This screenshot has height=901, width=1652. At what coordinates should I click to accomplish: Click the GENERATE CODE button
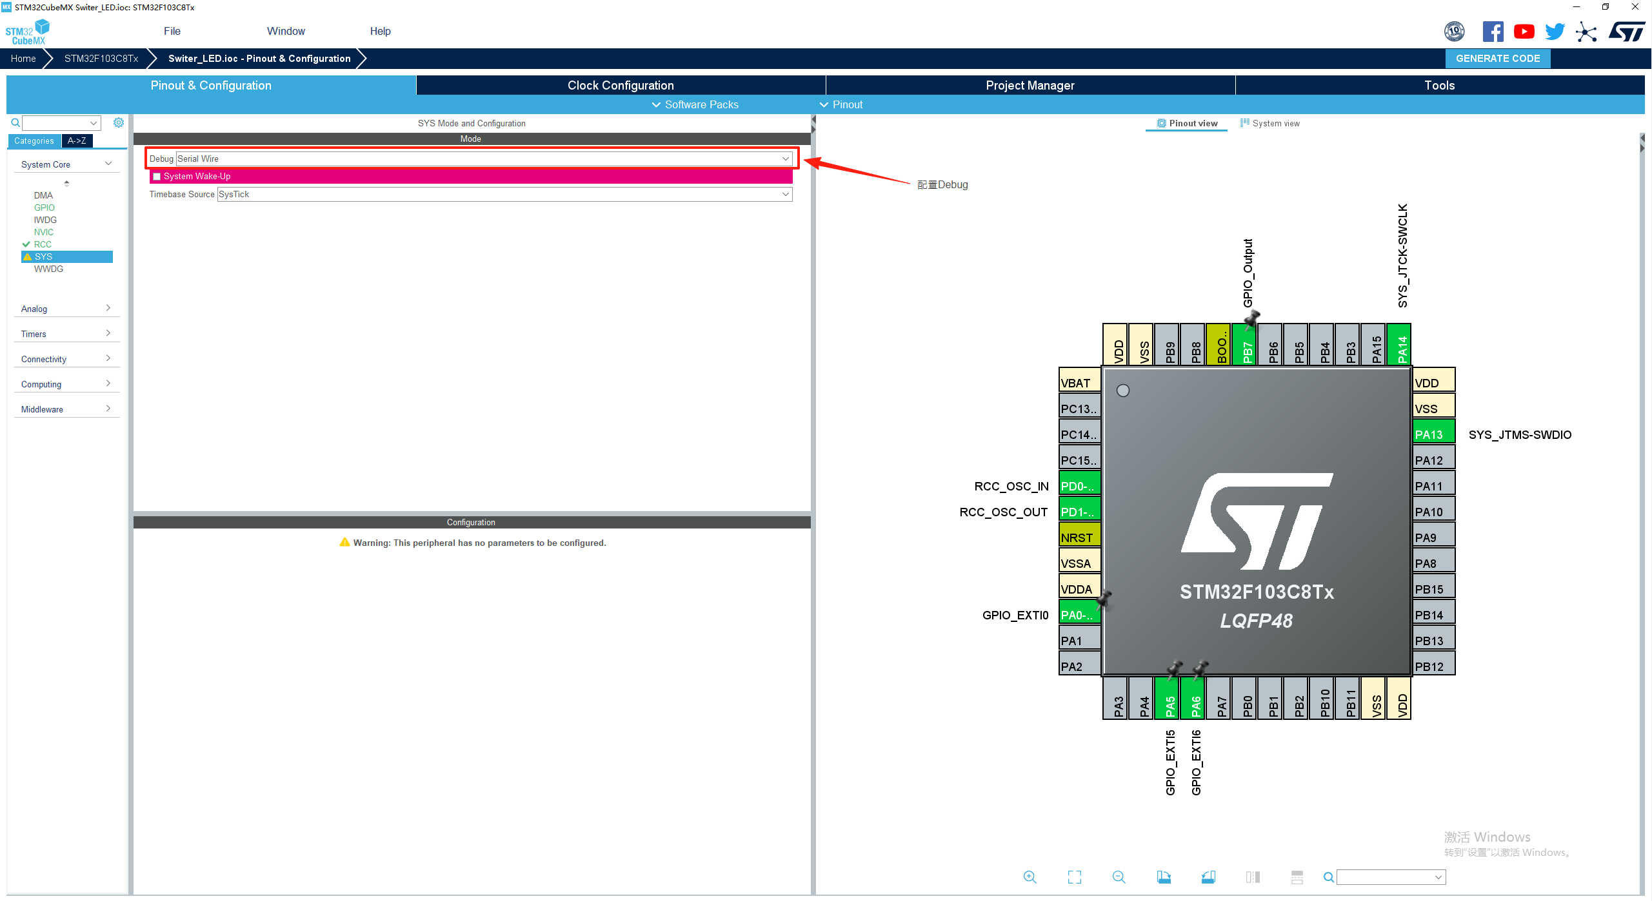[x=1497, y=58]
